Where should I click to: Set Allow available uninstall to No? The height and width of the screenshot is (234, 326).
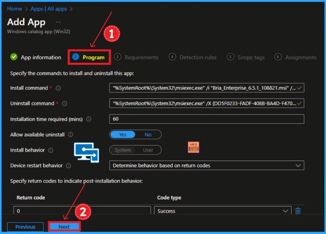pyautogui.click(x=148, y=135)
